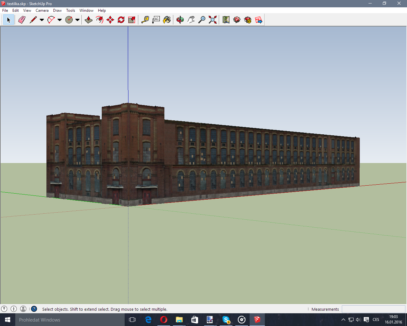Pick the Tape Measure tool
The width and height of the screenshot is (407, 326).
[x=145, y=20]
